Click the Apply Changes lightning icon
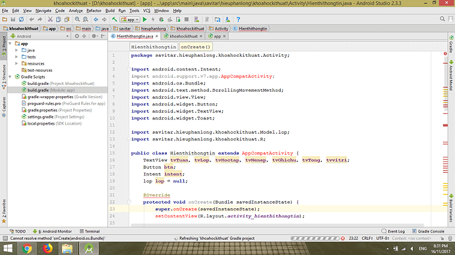Screen dimensions: 455x255 tap(153, 19)
